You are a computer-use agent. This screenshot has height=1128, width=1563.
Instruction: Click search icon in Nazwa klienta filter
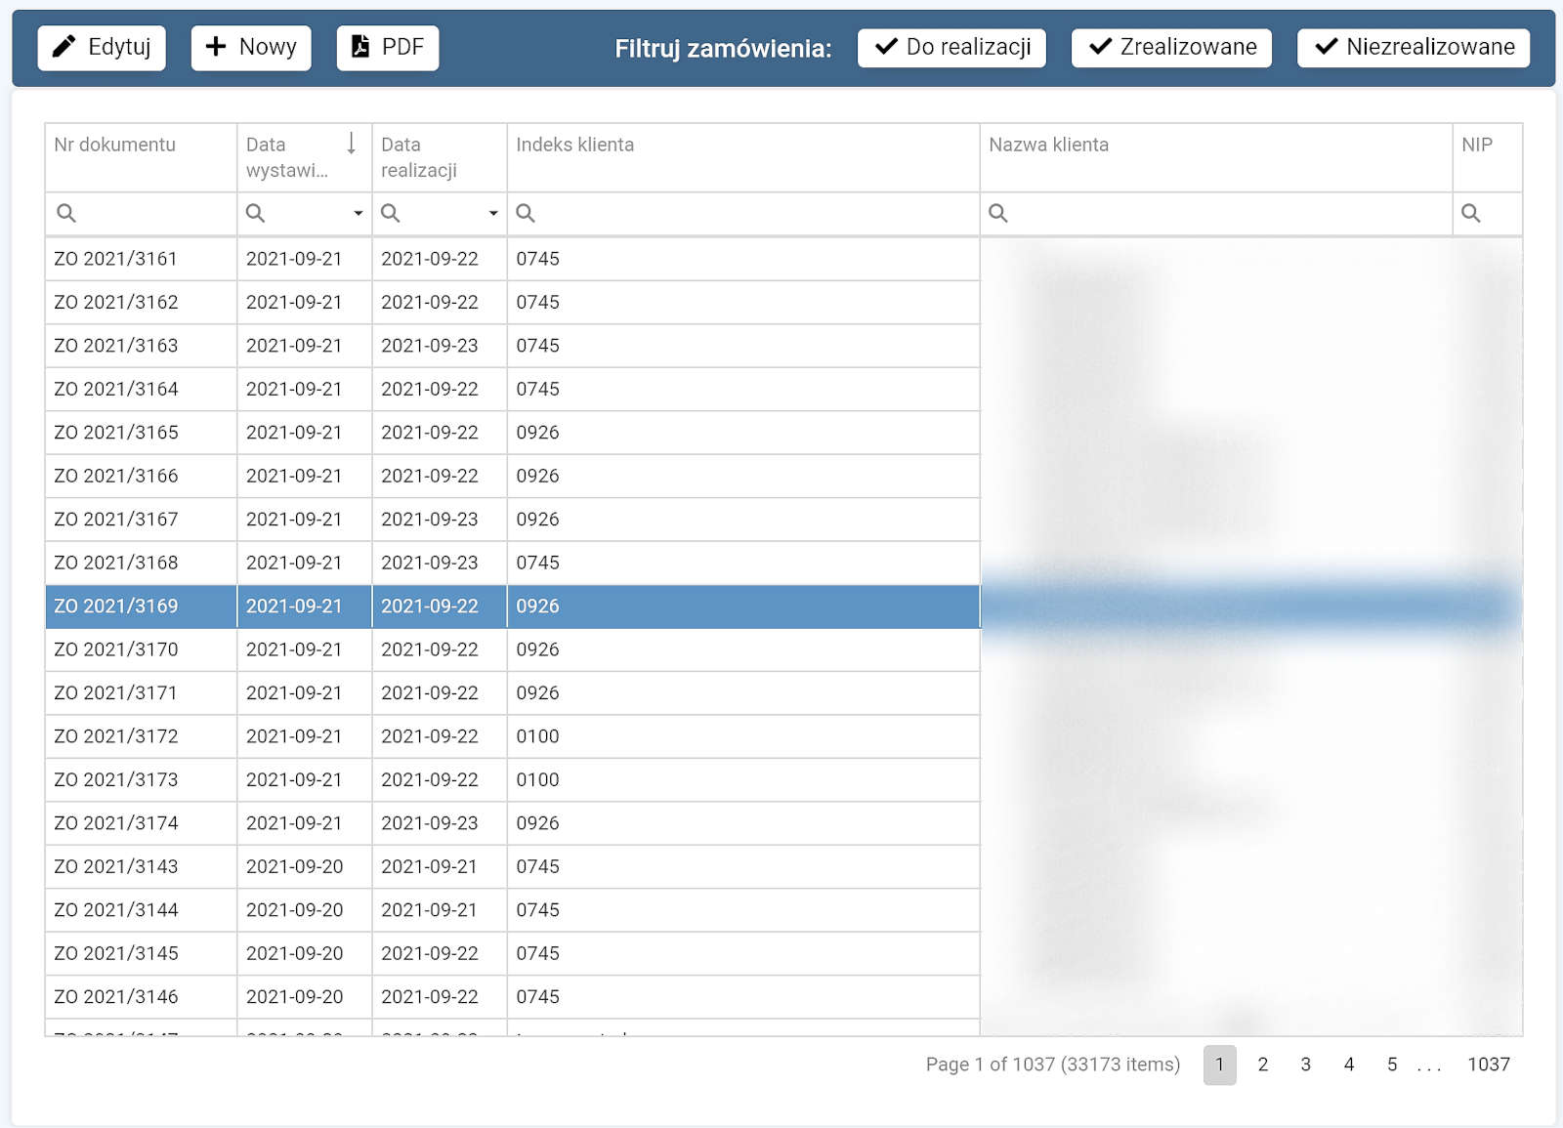[x=997, y=213]
